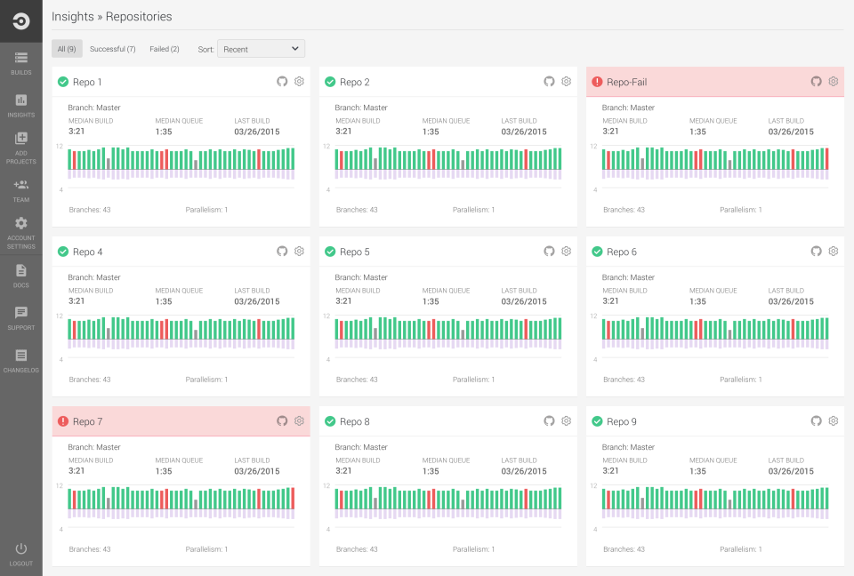Open the GitHub icon for Repo 8

click(x=548, y=421)
